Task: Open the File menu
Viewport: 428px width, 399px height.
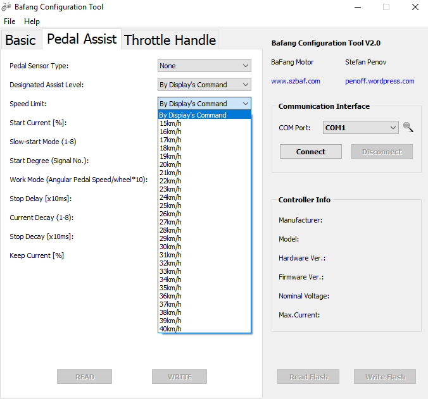Action: click(x=9, y=21)
